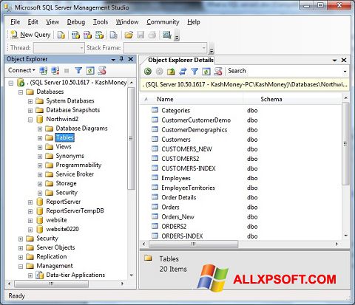Select Server Objects folder in tree
This screenshot has height=305, width=355.
(55, 247)
